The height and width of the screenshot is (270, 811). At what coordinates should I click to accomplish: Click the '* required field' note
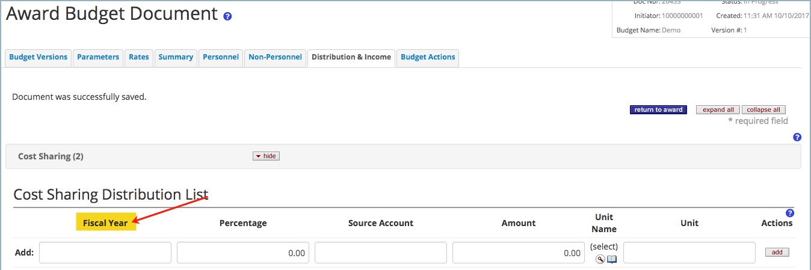(758, 121)
